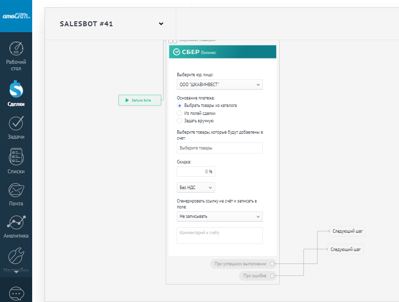Image resolution: width=399 pixels, height=302 pixels.
Task: Click the Выберите юр. лицо label
Action: point(195,75)
